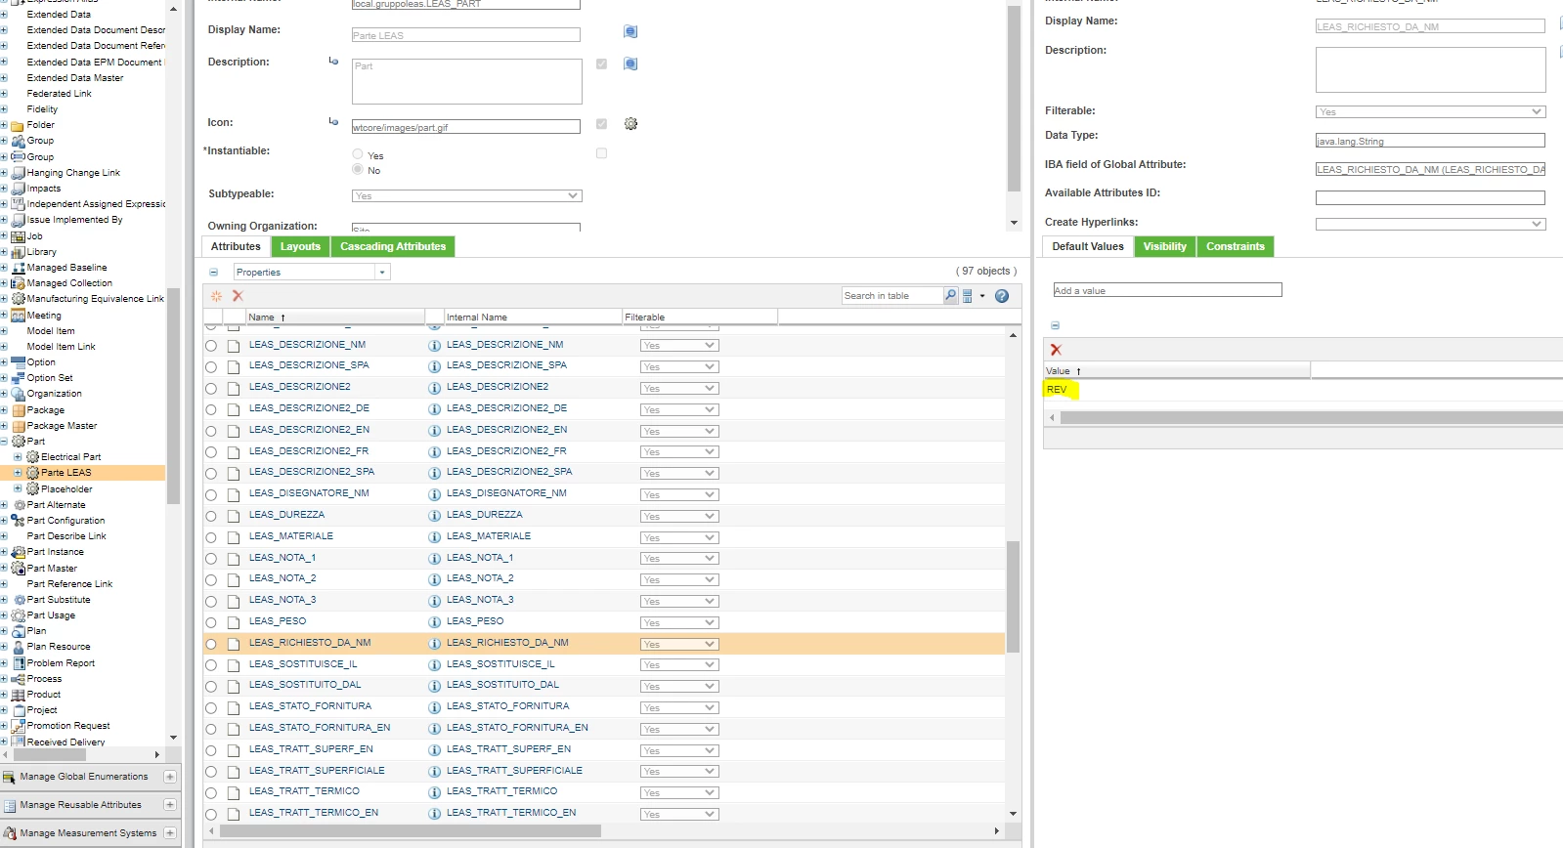The width and height of the screenshot is (1563, 848).
Task: Switch to the Default Values tab
Action: (1088, 247)
